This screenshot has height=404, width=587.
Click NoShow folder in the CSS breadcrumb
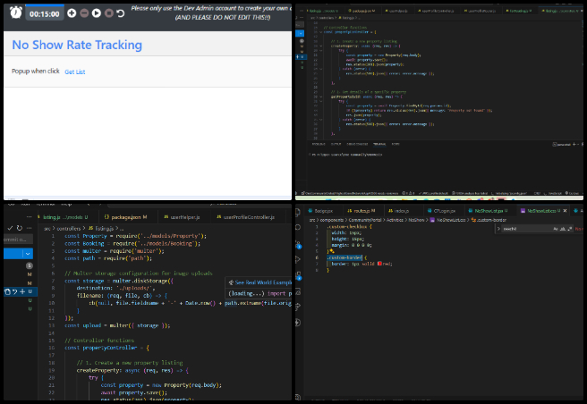point(416,220)
